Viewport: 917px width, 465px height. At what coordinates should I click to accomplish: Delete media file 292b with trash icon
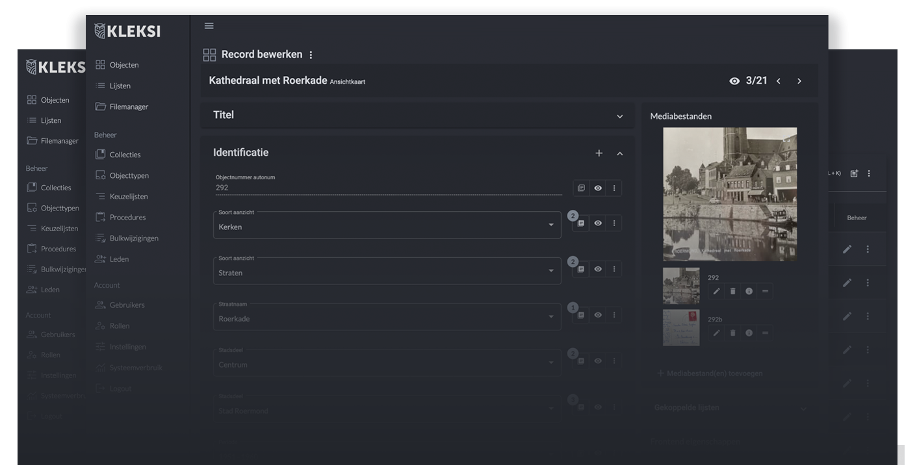pos(732,333)
